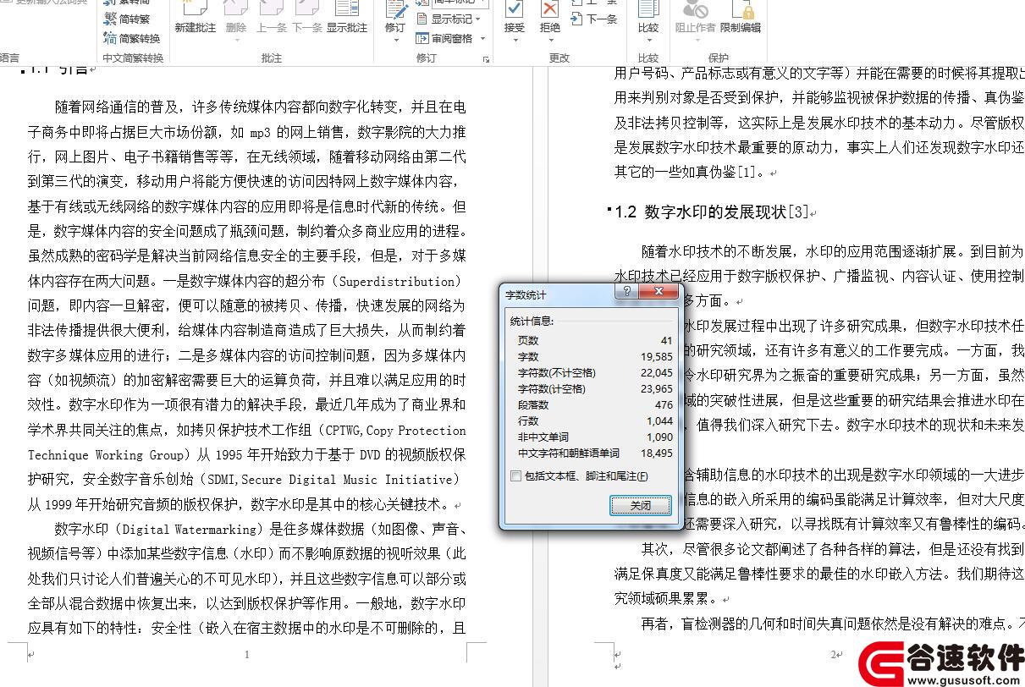Click the 接受 accept change icon
This screenshot has width=1025, height=687.
click(514, 10)
